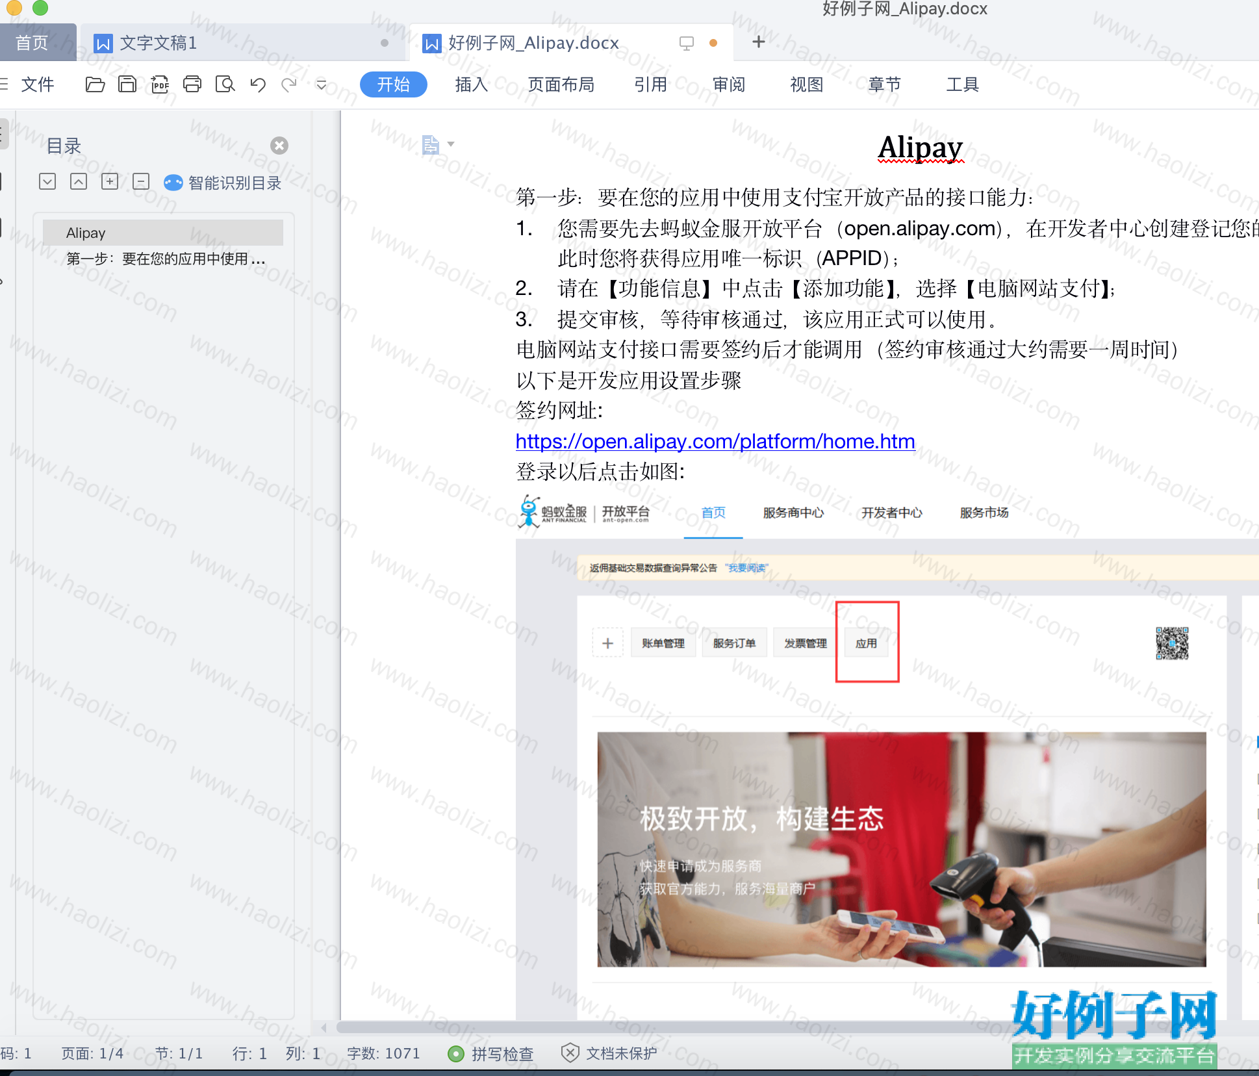
Task: Expand quick access toolbar dropdown
Action: click(321, 84)
